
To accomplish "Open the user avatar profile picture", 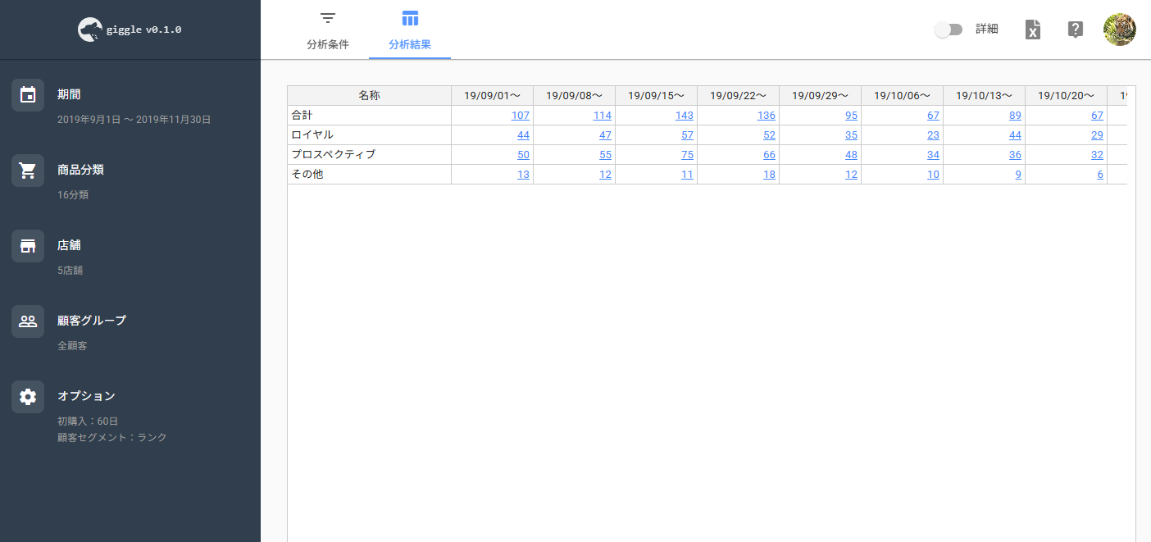I will point(1119,30).
